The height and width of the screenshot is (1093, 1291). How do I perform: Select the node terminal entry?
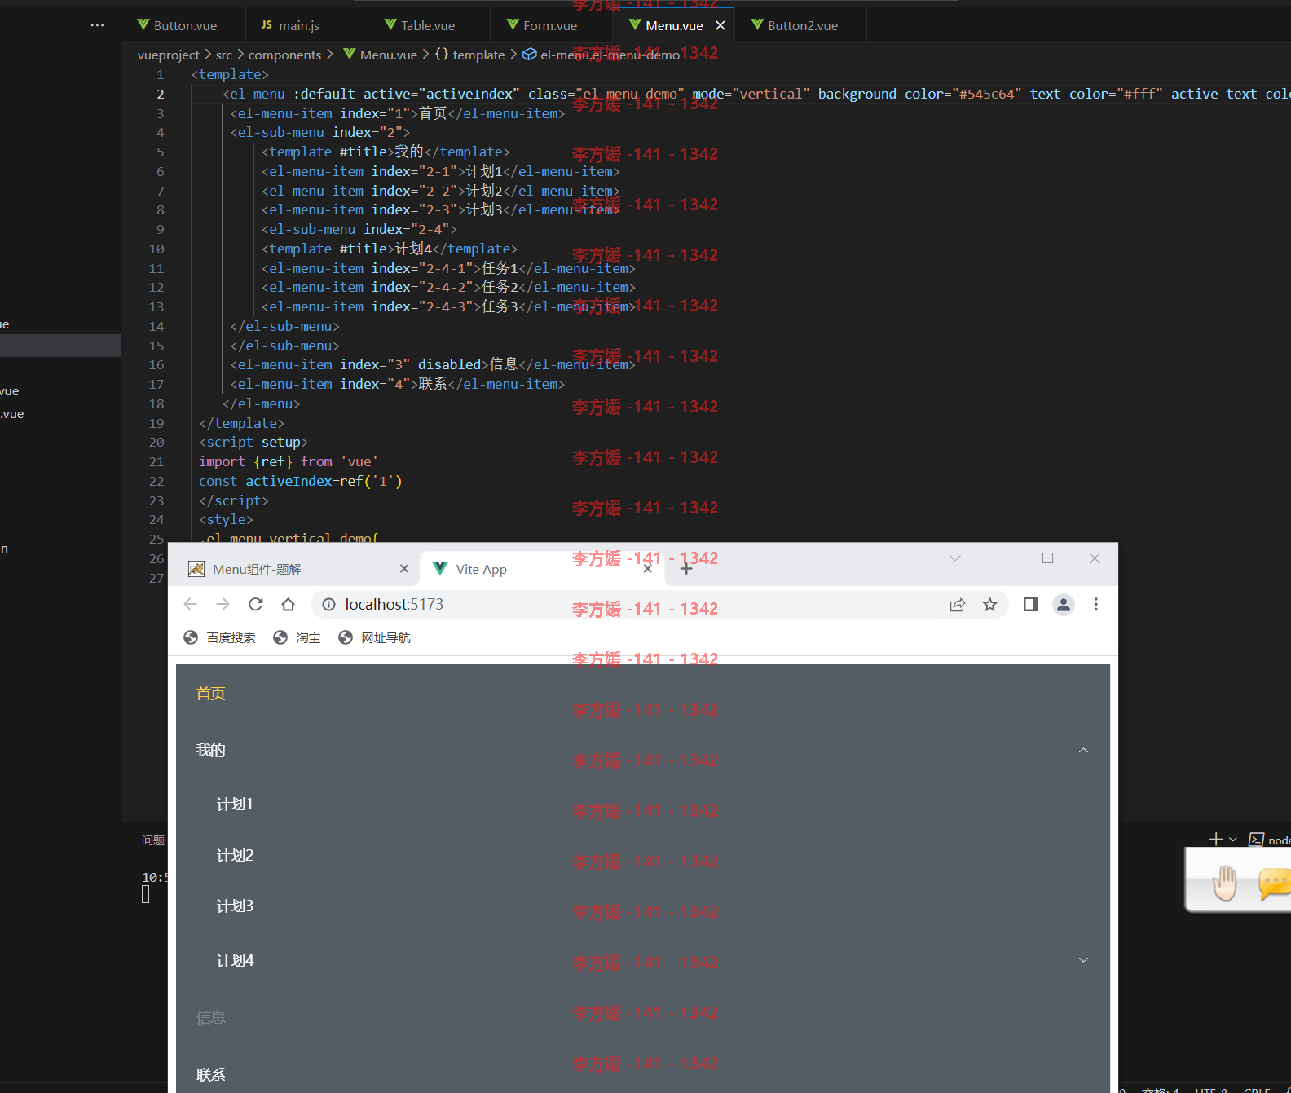pyautogui.click(x=1270, y=840)
